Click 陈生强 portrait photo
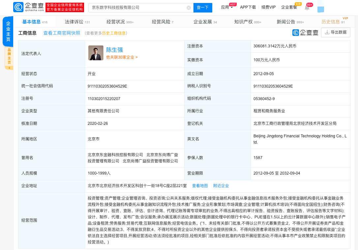This screenshot has height=250, width=358. [x=96, y=53]
